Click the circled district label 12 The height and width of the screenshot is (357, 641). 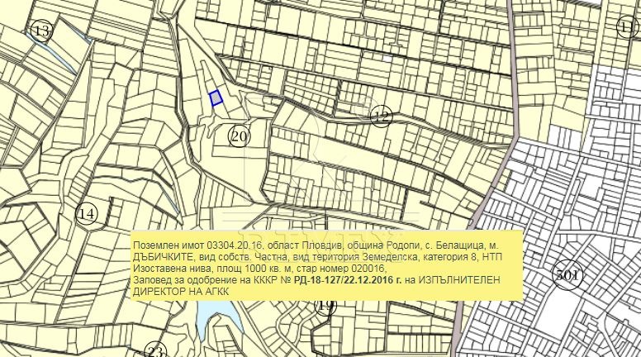coord(380,117)
